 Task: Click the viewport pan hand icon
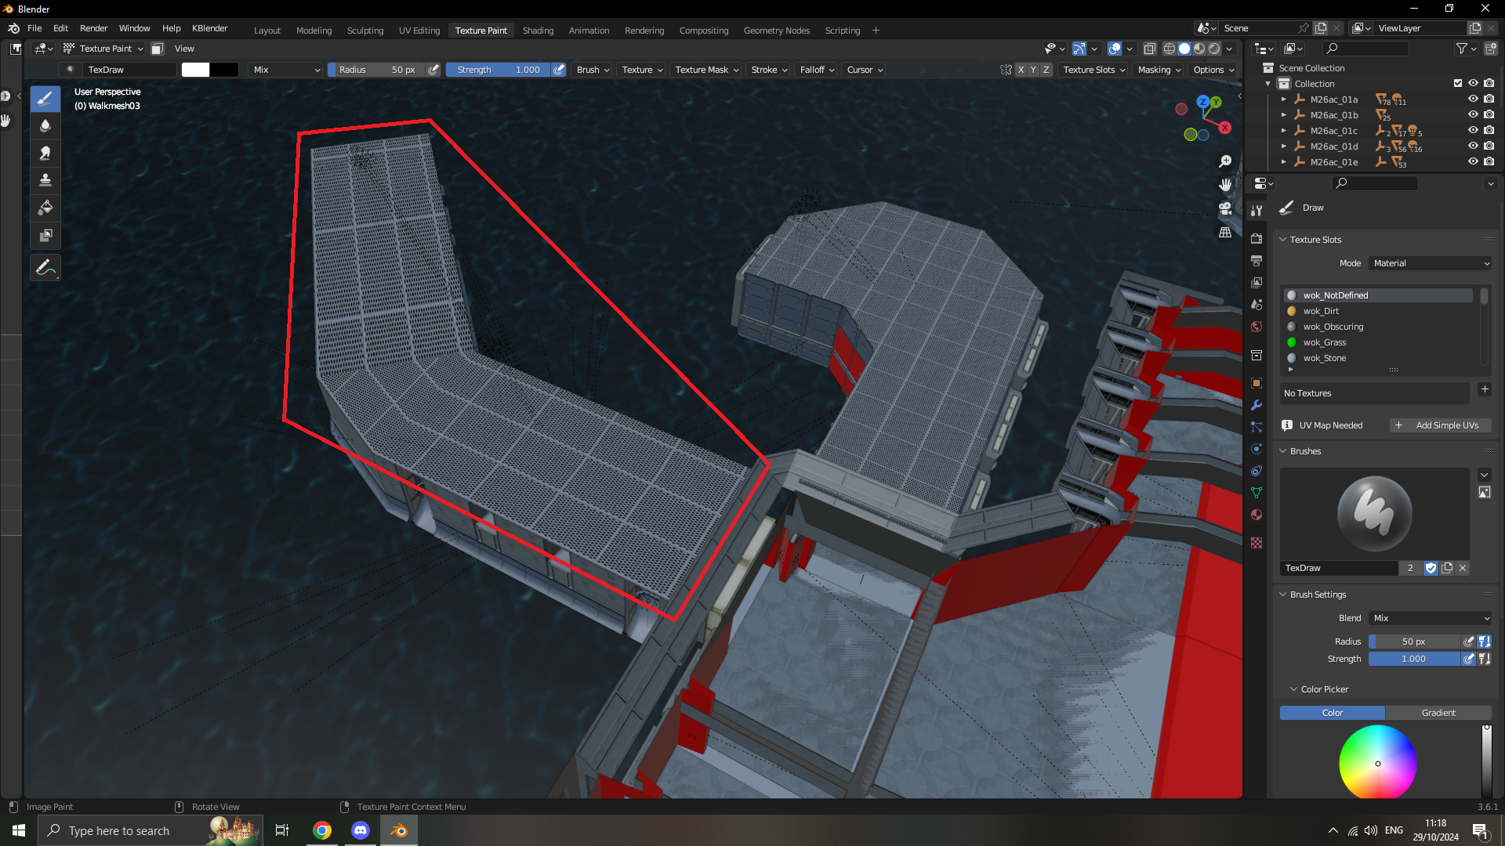[x=1225, y=185]
